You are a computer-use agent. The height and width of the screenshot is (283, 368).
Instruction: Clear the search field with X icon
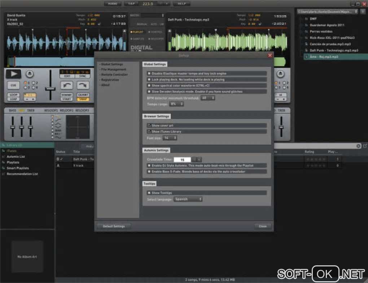point(358,146)
